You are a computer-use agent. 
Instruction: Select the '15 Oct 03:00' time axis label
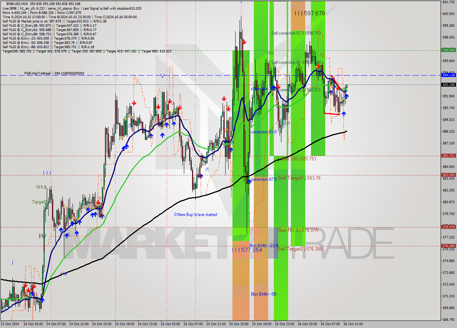(170, 324)
